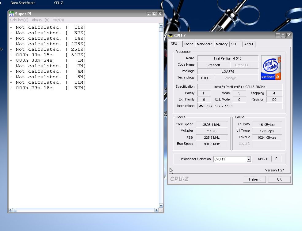Select the CPU tab in CPU-Z
The height and width of the screenshot is (231, 302).
174,44
